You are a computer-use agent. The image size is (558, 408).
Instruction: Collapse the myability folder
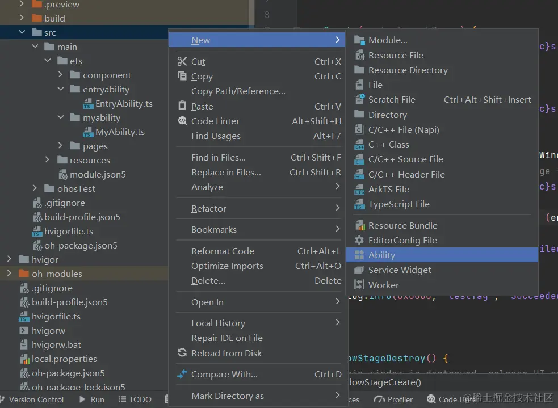(x=61, y=117)
